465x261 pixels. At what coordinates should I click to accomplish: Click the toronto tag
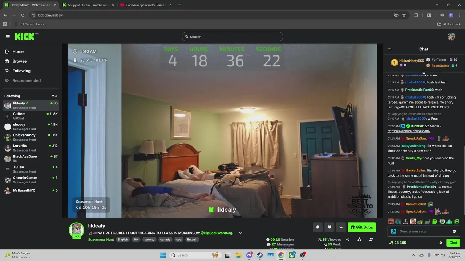149,240
